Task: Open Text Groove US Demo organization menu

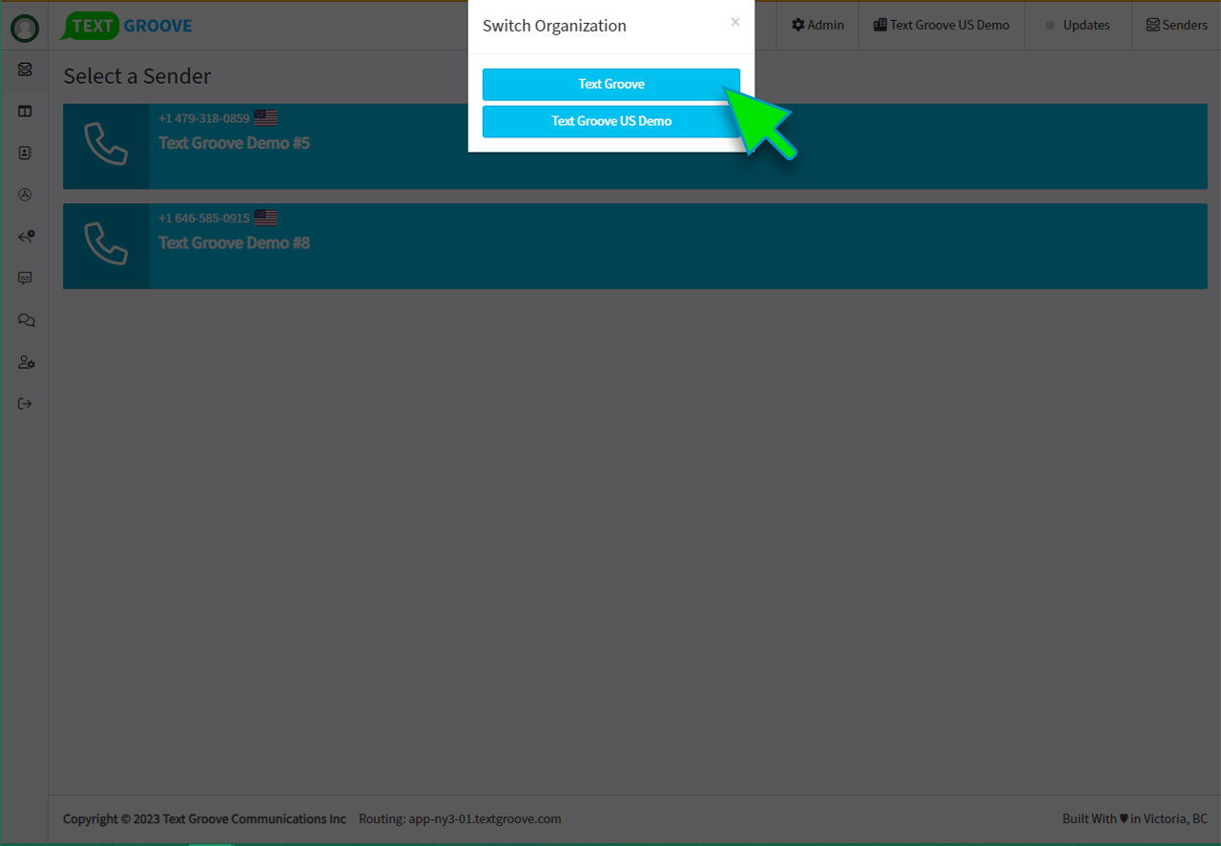Action: 942,25
